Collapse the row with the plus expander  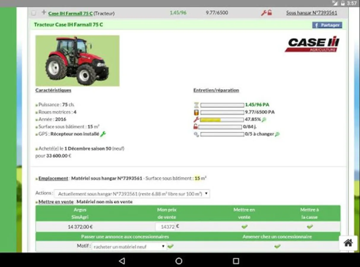[44, 12]
